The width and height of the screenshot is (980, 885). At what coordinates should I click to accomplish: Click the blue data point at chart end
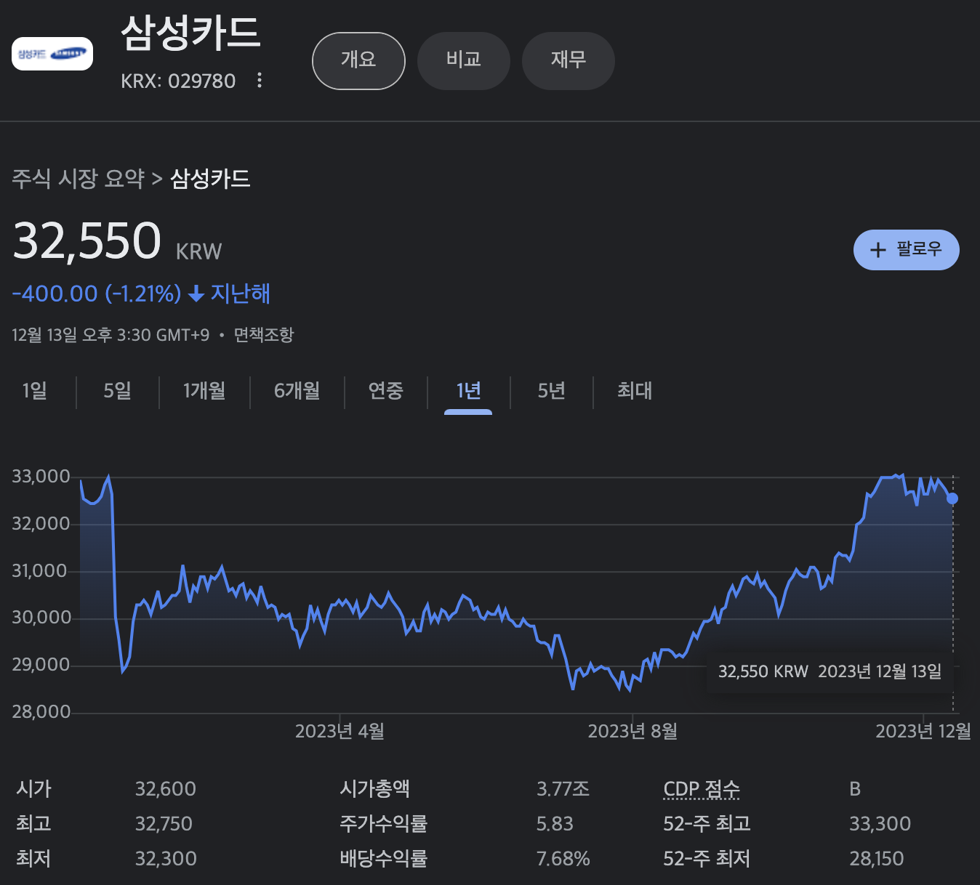click(x=952, y=498)
